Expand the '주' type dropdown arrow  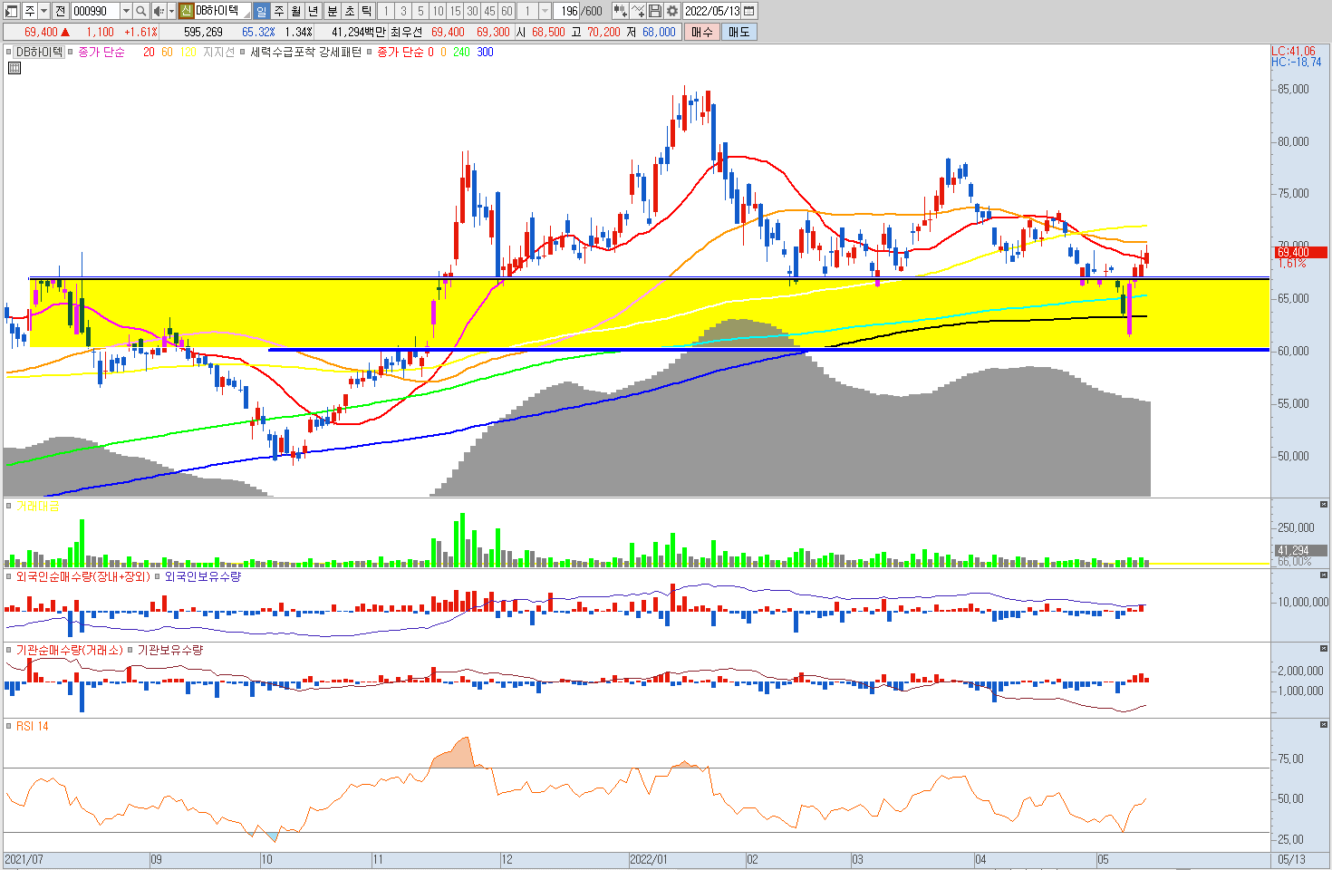43,11
